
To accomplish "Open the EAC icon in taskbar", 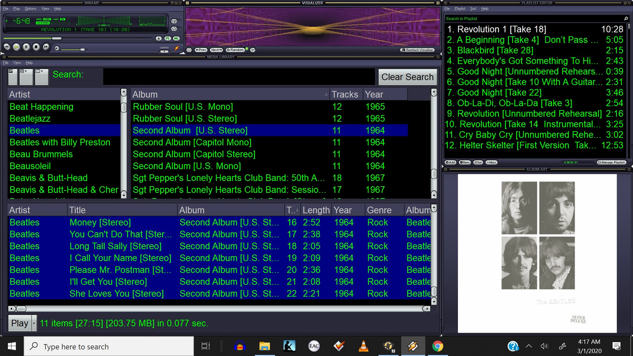I will click(314, 346).
